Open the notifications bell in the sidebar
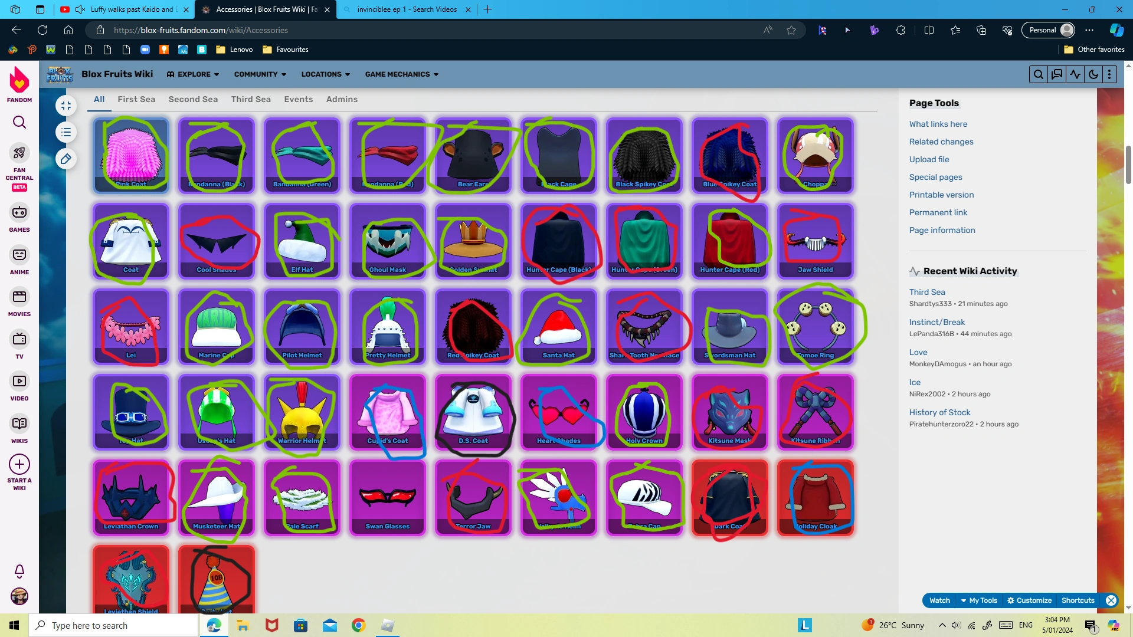Image resolution: width=1133 pixels, height=637 pixels. pyautogui.click(x=19, y=571)
